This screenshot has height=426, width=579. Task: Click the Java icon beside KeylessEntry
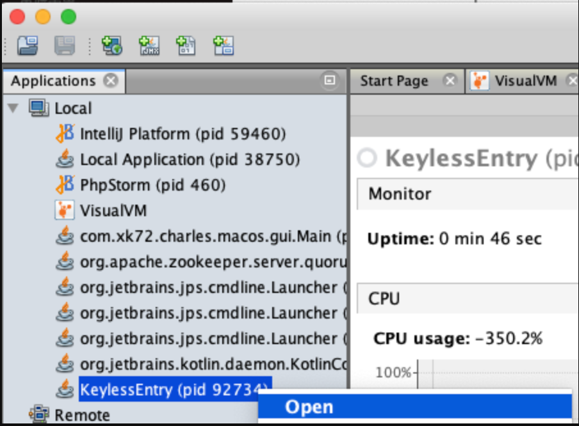coord(65,389)
